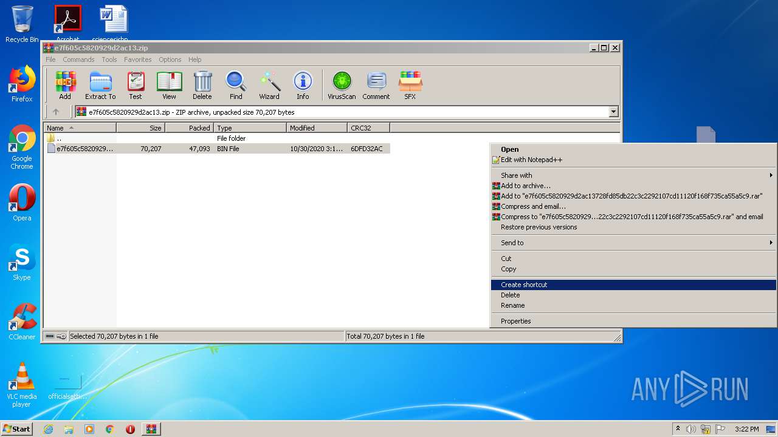
Task: Click the volume speaker tray icon
Action: (691, 429)
